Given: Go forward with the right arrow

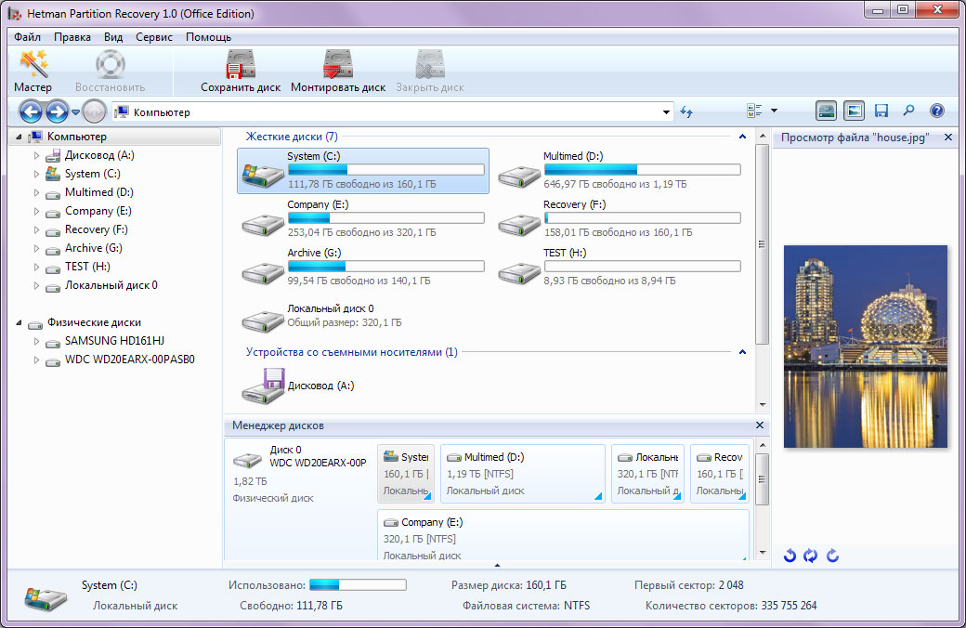Looking at the screenshot, I should tap(58, 111).
